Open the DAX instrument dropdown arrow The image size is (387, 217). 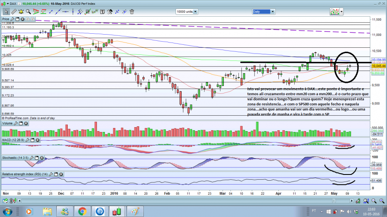click(7, 4)
